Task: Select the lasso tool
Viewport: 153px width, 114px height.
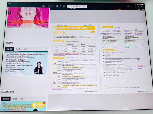Action: [80, 6]
